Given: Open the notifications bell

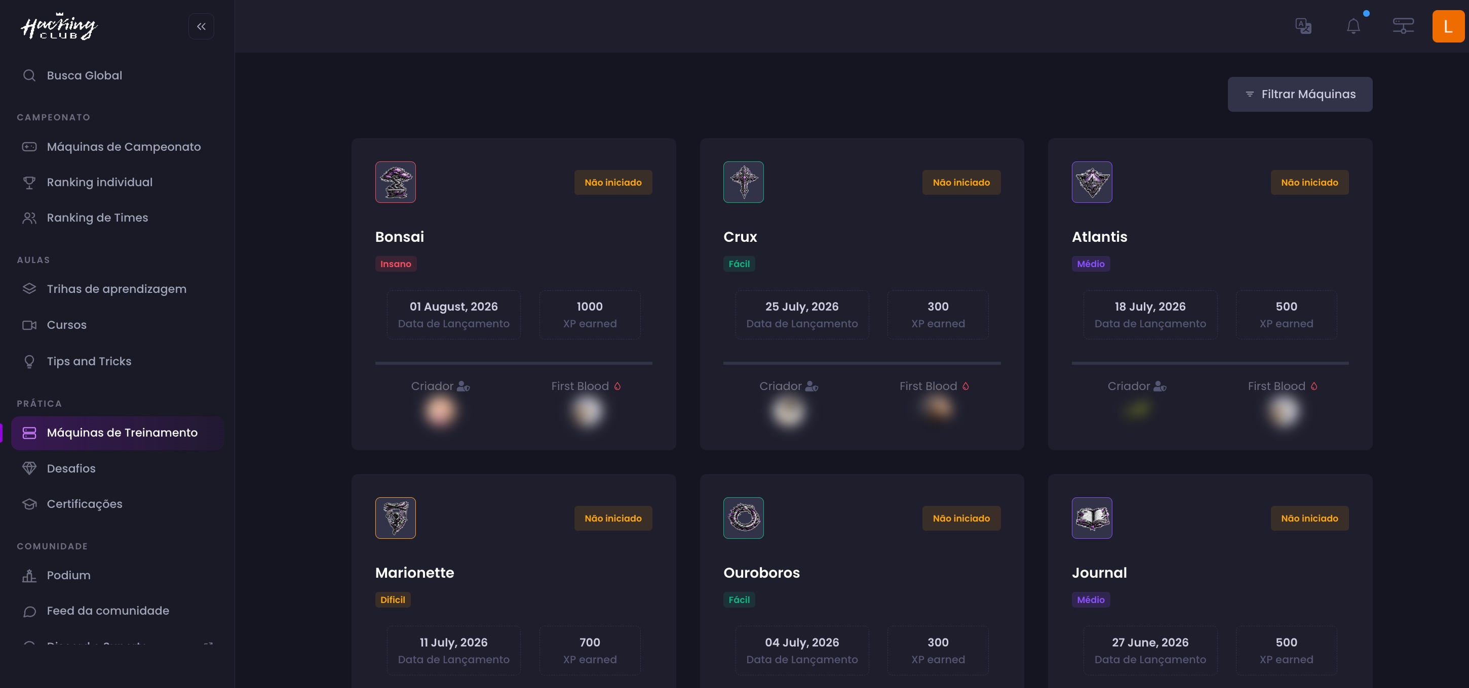Looking at the screenshot, I should click(1353, 26).
